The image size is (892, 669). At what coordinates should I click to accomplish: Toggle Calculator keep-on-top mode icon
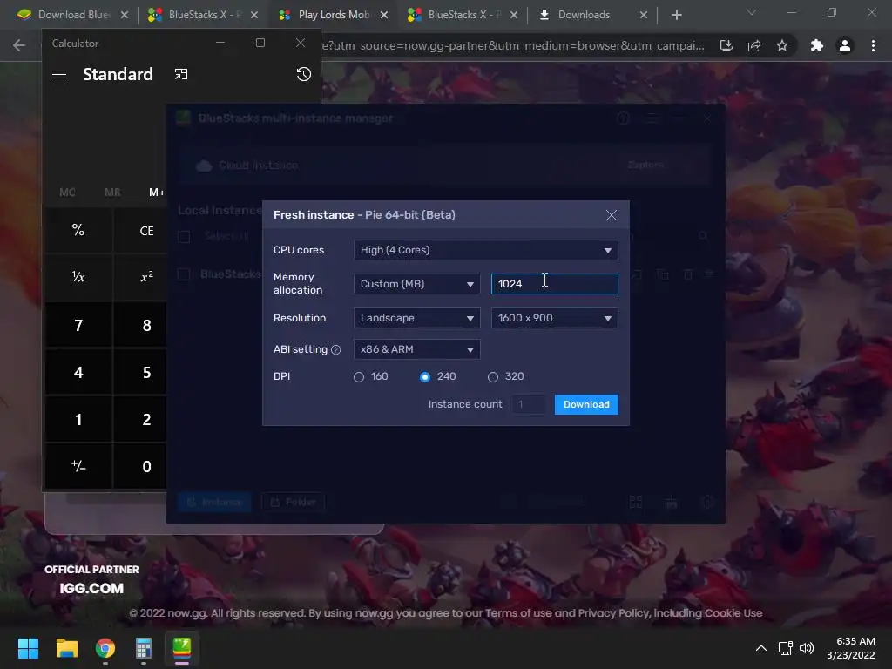181,75
